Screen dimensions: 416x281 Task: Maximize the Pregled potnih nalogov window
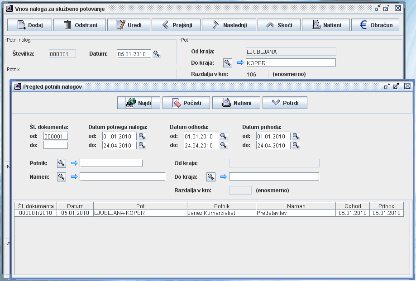tap(396, 86)
